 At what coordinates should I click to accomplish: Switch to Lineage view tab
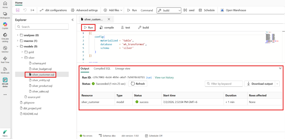[x=123, y=69]
